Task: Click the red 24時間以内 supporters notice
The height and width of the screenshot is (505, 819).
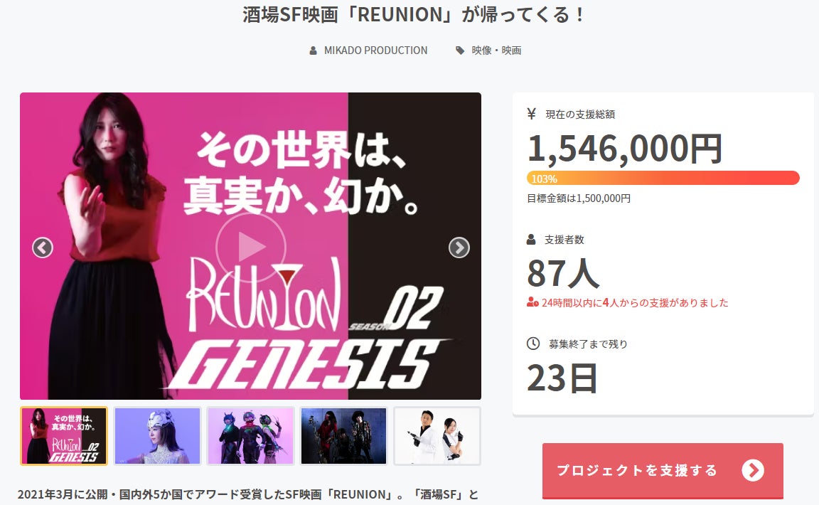Action: click(627, 303)
